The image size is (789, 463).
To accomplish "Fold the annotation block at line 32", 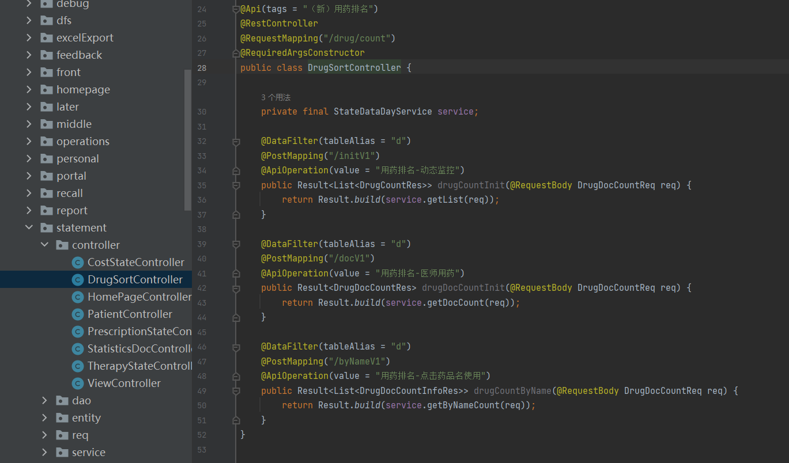I will (x=236, y=141).
